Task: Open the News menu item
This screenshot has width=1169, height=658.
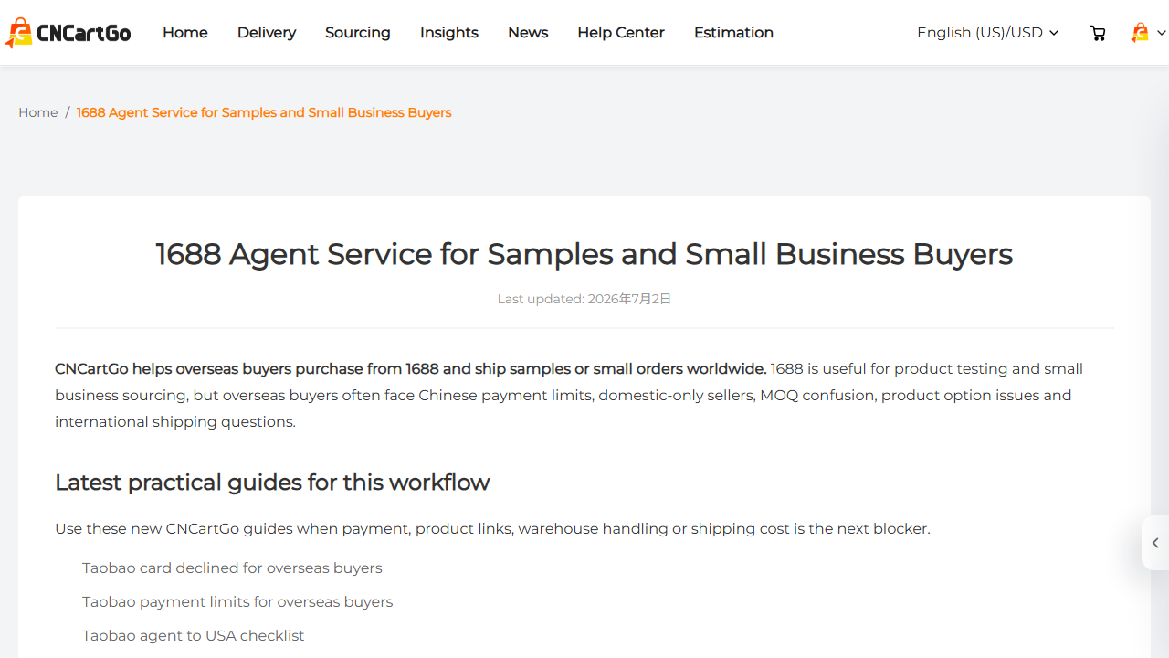Action: point(528,33)
